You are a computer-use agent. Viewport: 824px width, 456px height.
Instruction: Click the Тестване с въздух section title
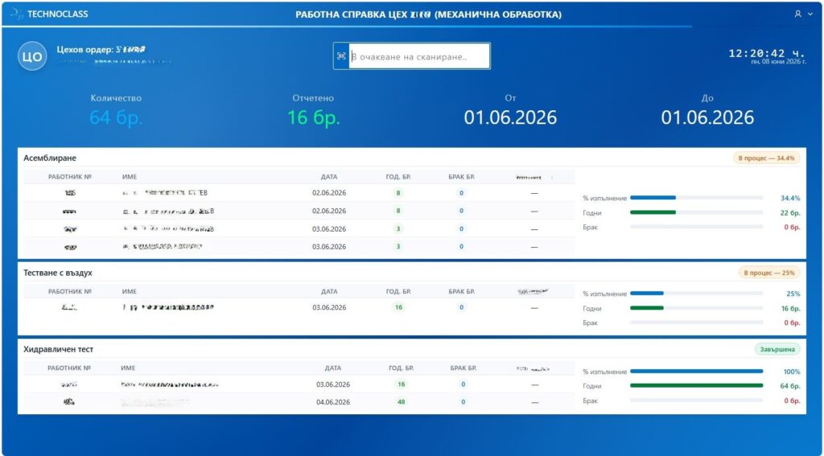point(58,273)
